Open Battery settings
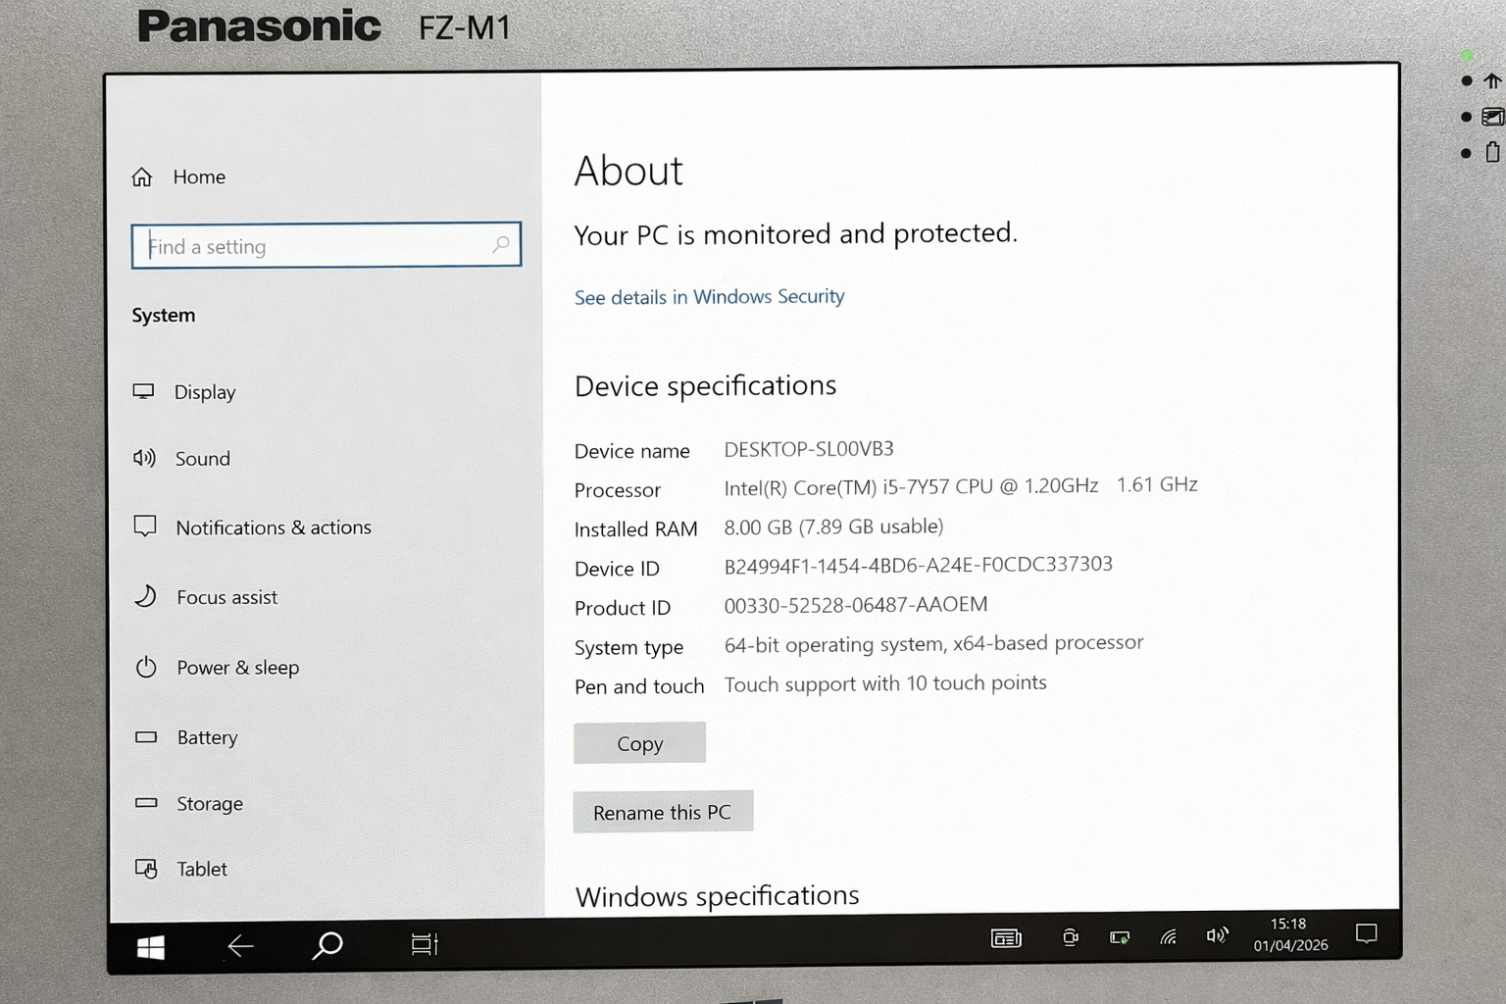Viewport: 1506px width, 1004px height. point(186,737)
